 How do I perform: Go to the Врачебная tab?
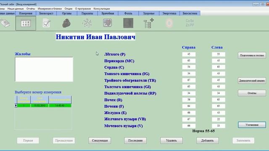(108, 13)
